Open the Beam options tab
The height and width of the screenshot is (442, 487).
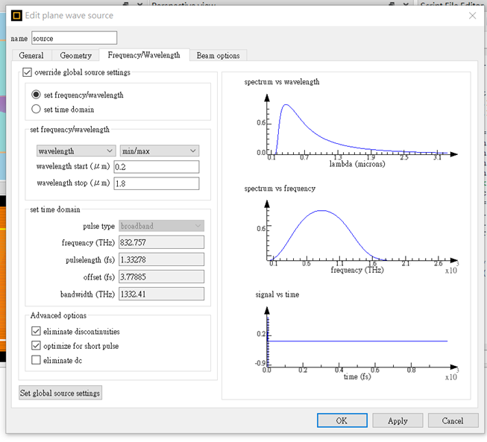point(218,55)
